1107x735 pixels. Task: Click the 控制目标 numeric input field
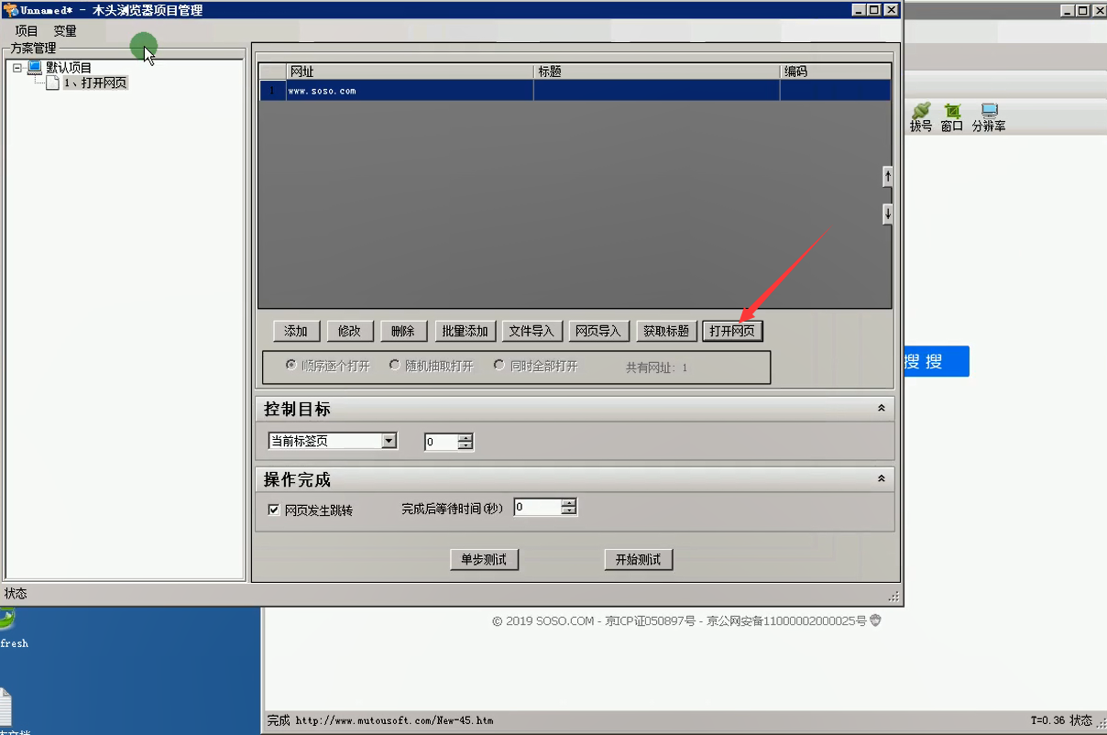[x=442, y=442]
